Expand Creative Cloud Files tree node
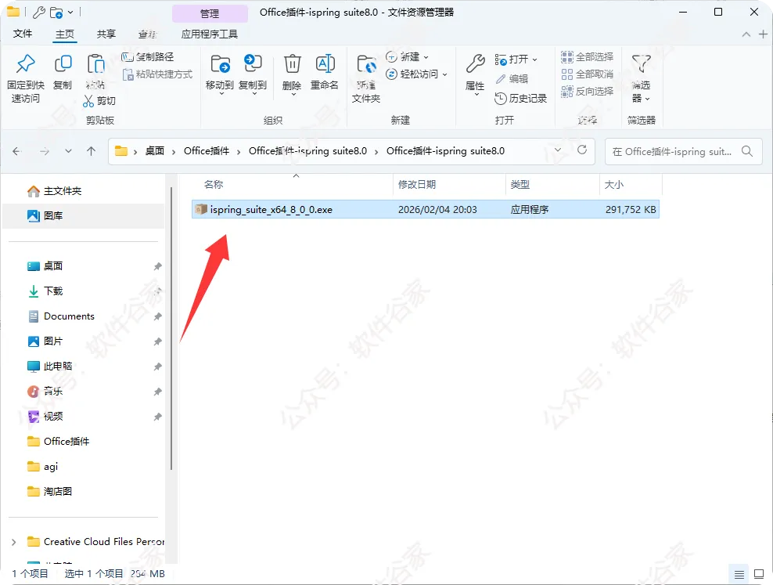The height and width of the screenshot is (585, 773). point(14,542)
